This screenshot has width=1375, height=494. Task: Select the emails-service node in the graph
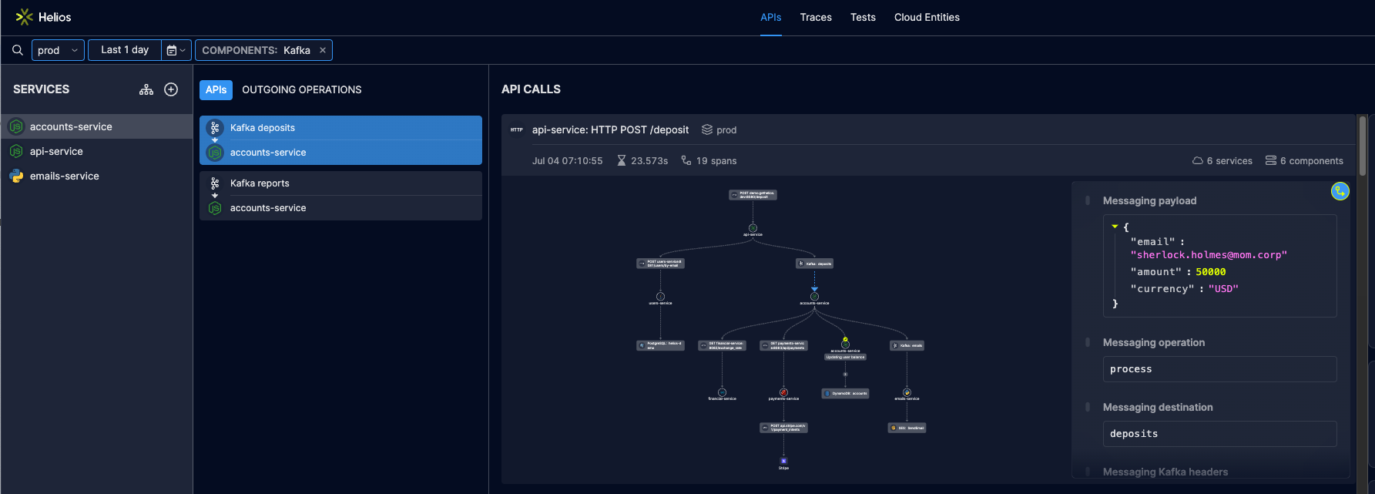907,392
